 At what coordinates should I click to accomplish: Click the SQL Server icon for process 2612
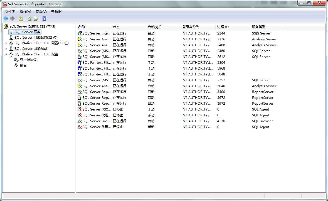coord(80,57)
